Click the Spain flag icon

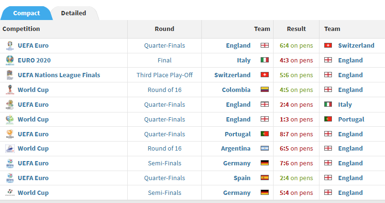tap(264, 178)
